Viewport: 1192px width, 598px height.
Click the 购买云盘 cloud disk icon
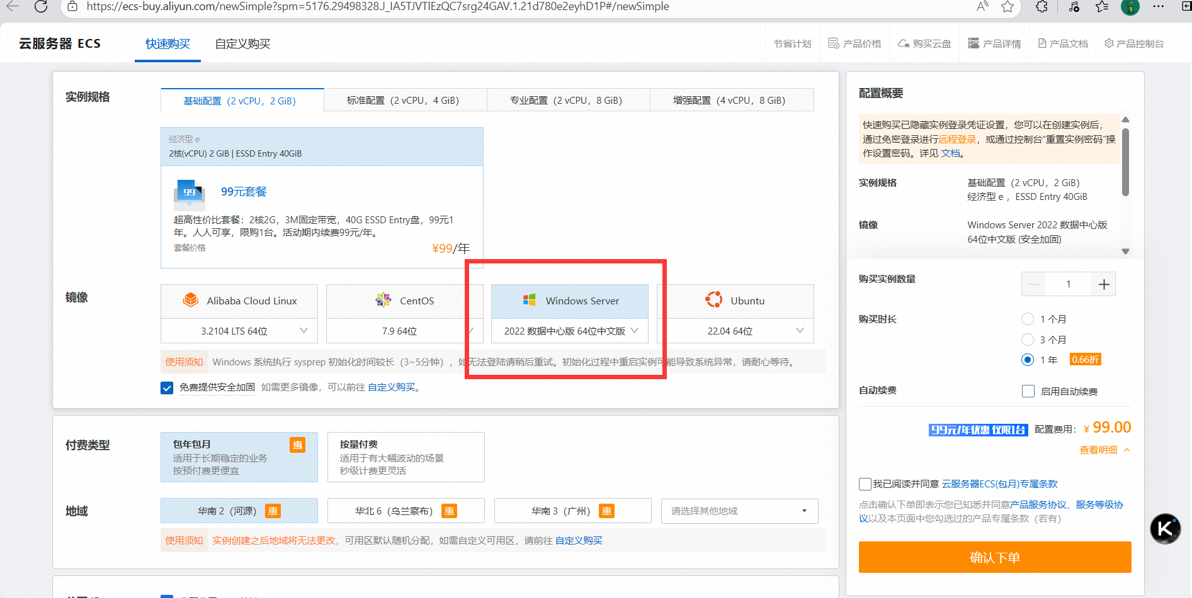[x=904, y=43]
